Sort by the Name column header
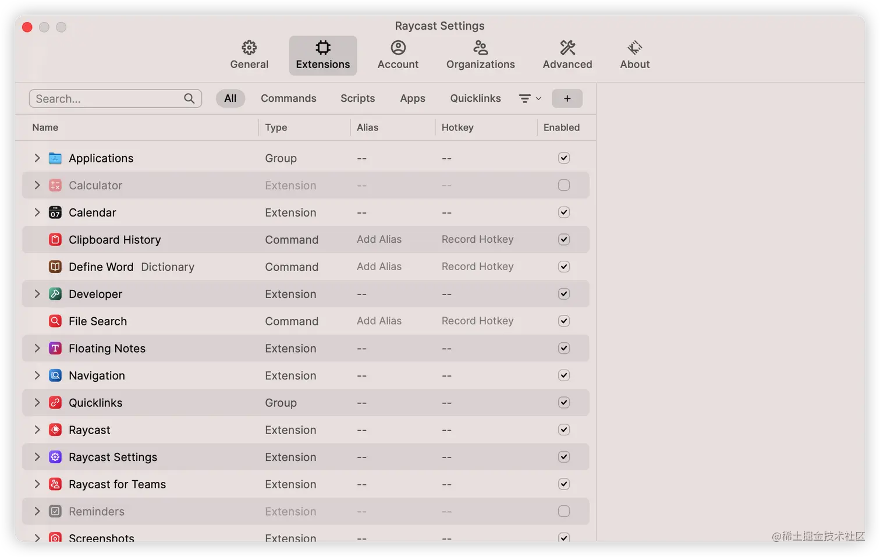The height and width of the screenshot is (557, 880). pyautogui.click(x=45, y=127)
